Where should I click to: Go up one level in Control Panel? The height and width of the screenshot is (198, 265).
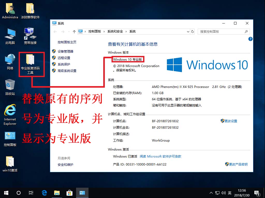click(74, 32)
